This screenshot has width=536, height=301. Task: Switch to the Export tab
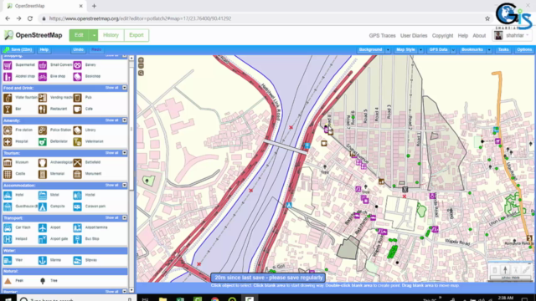point(137,35)
